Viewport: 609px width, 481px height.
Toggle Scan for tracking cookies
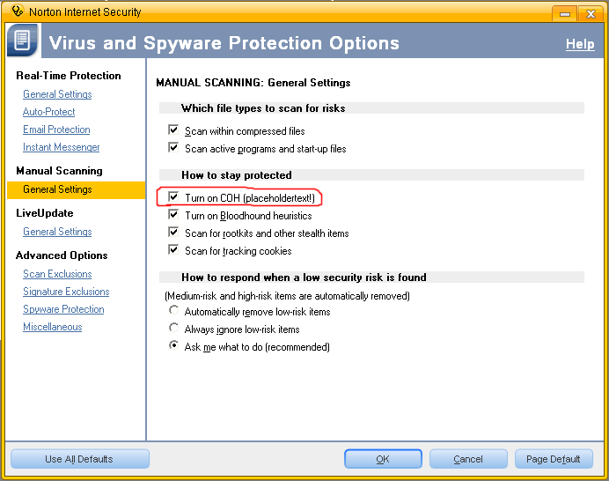point(173,250)
